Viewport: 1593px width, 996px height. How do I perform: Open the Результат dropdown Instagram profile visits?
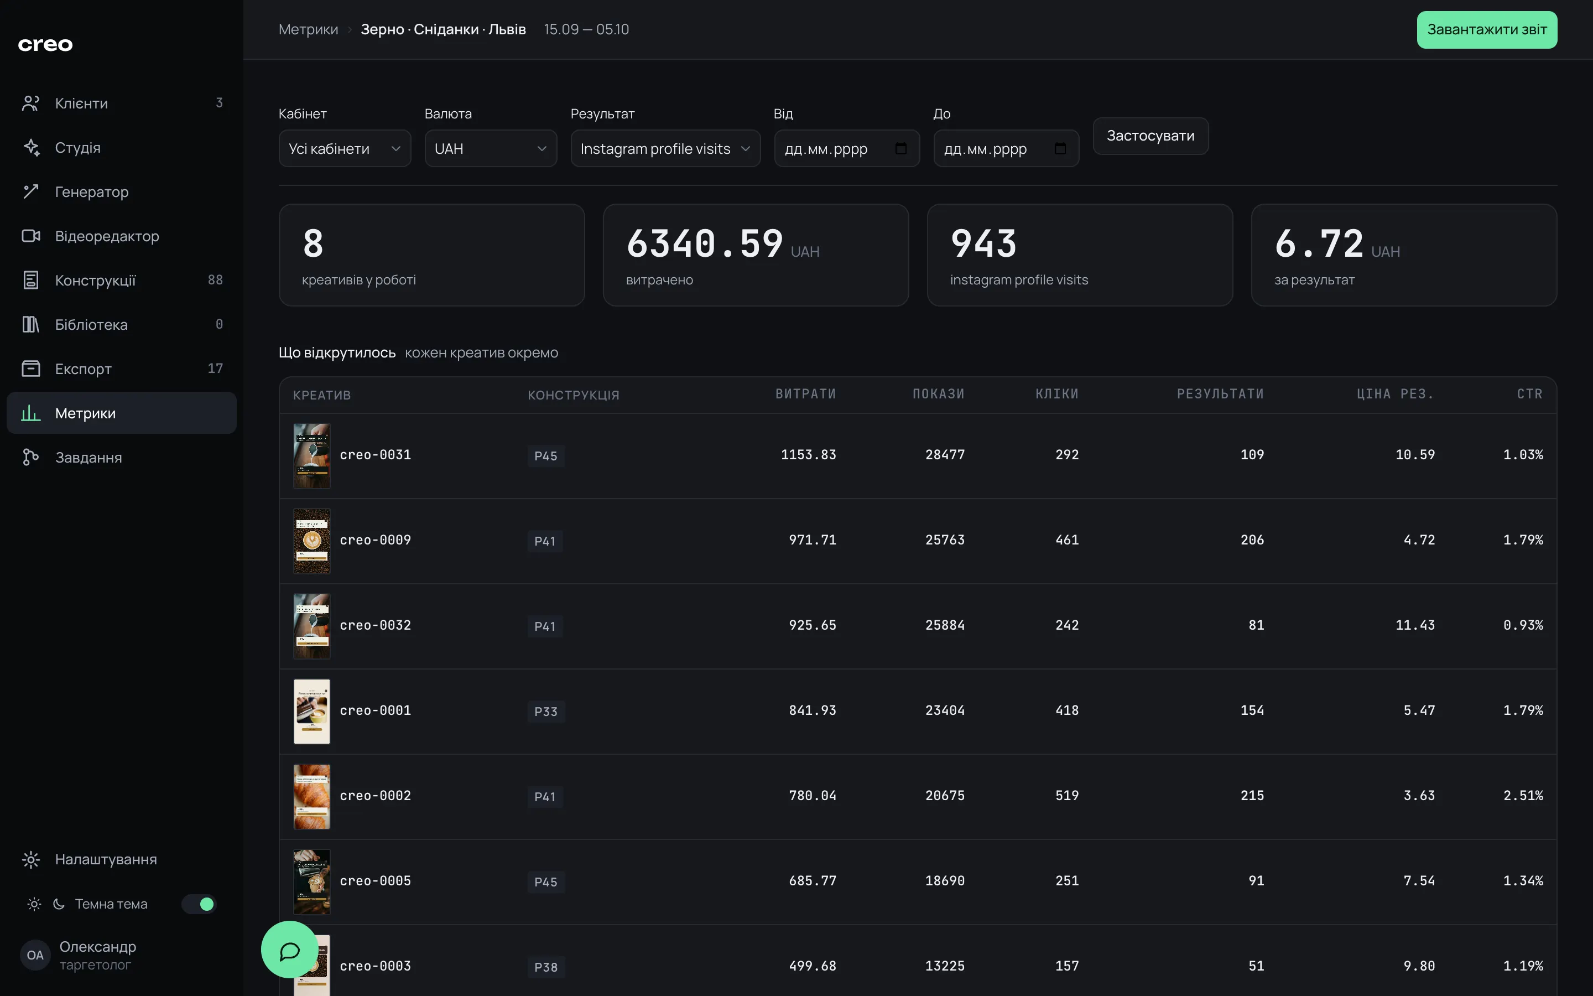[665, 149]
